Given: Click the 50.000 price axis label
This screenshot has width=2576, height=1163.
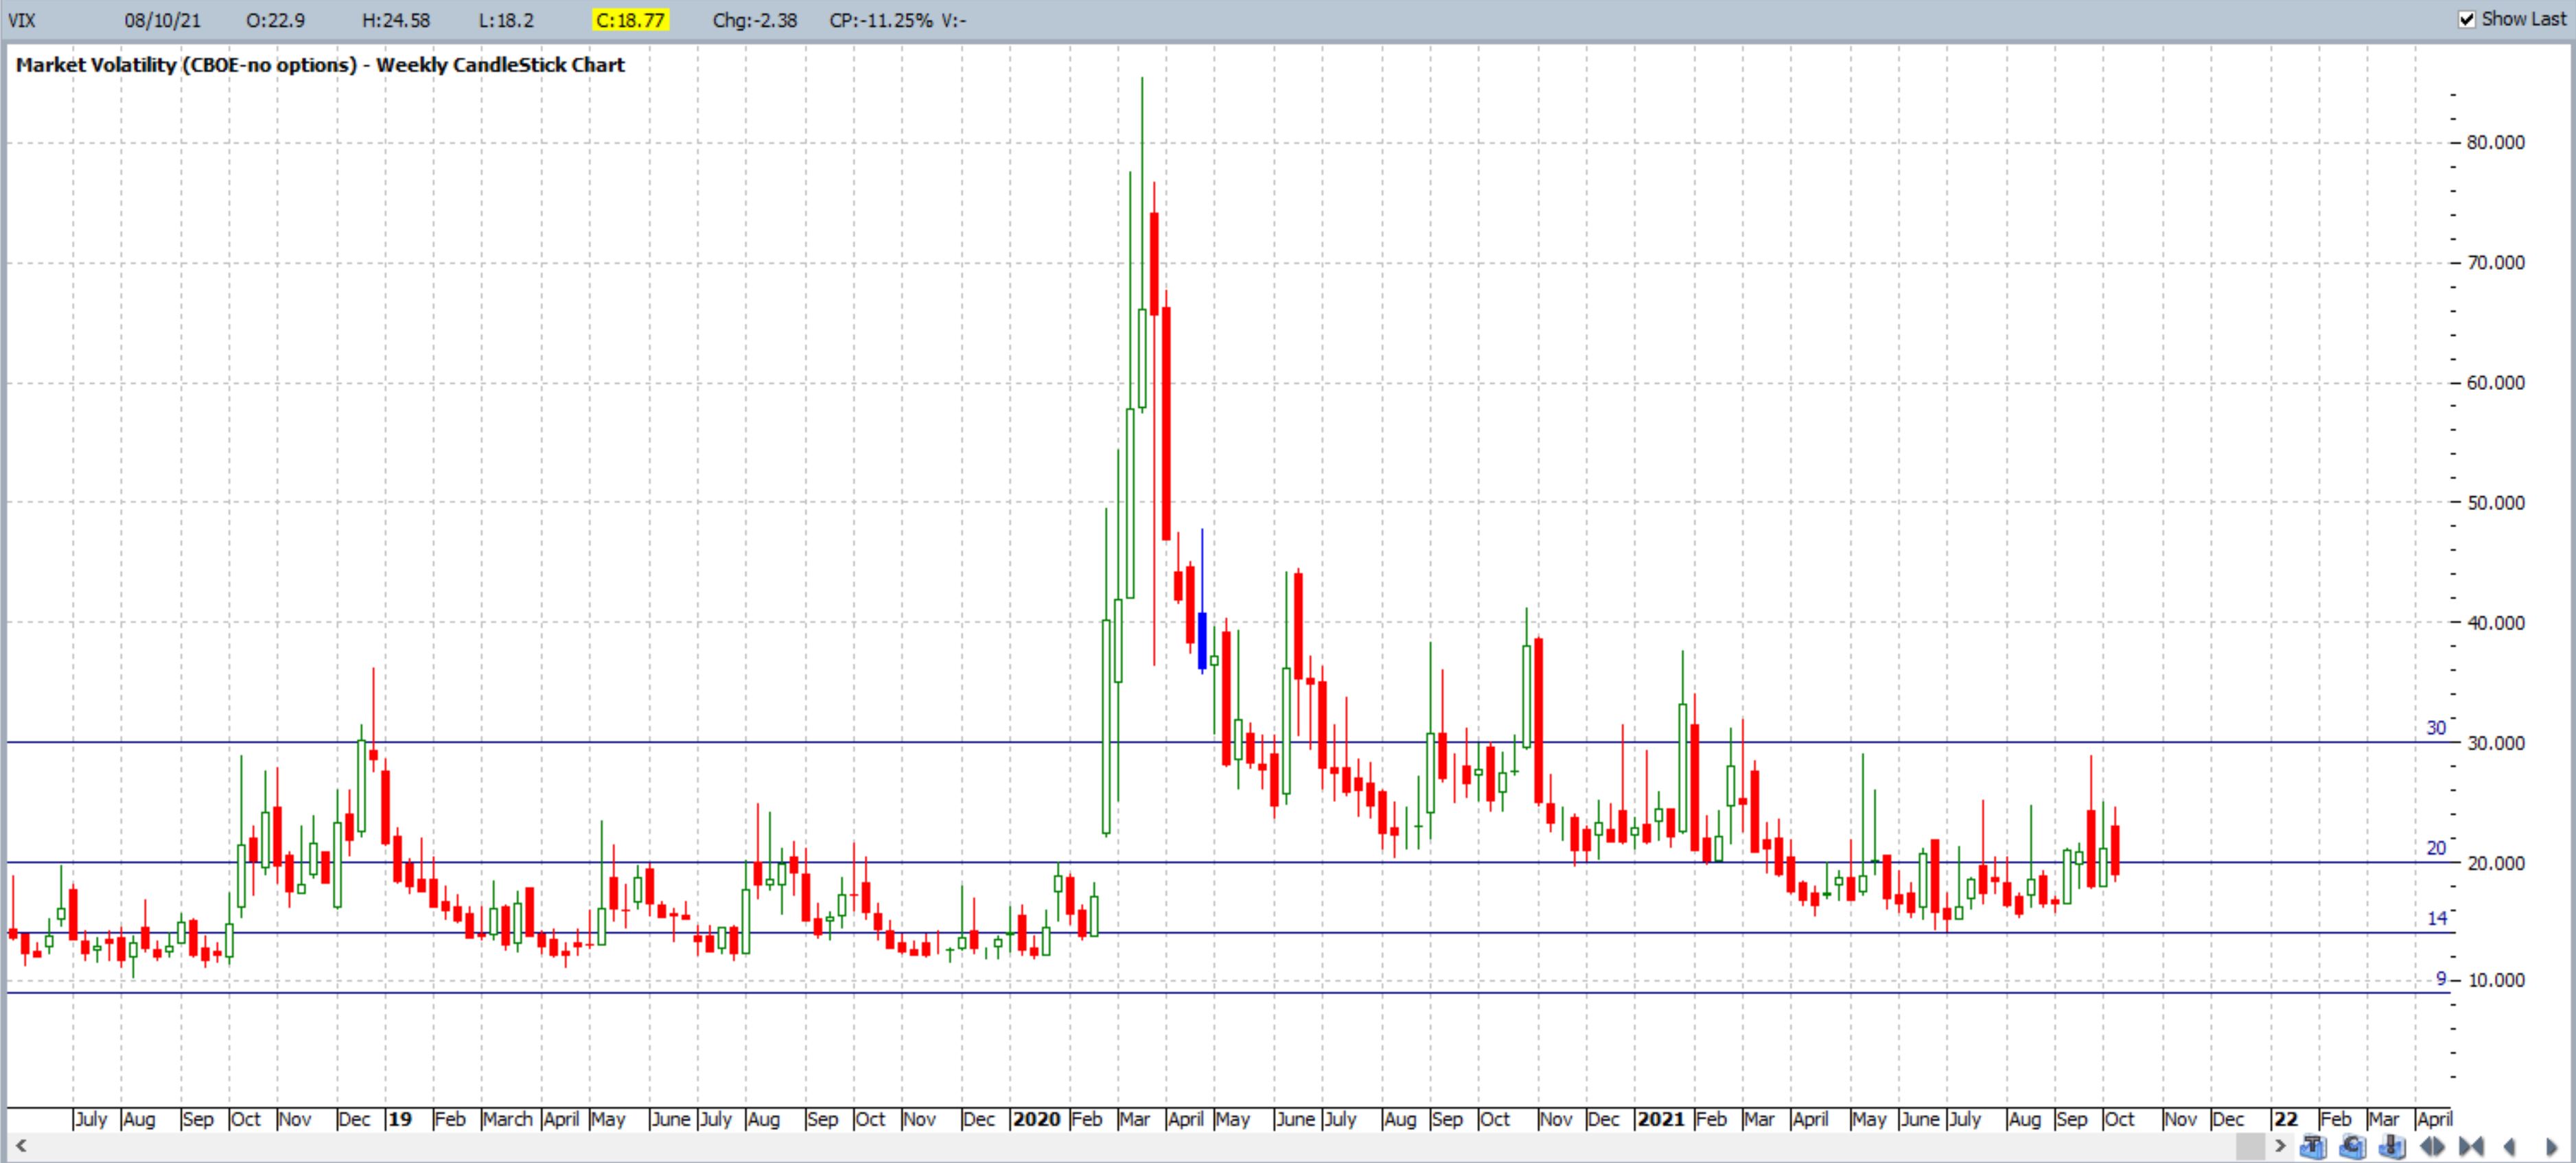Looking at the screenshot, I should click(x=2496, y=502).
